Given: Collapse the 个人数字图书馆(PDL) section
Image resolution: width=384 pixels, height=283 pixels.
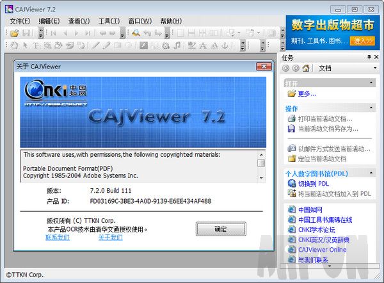Looking at the screenshot, I should (371, 173).
